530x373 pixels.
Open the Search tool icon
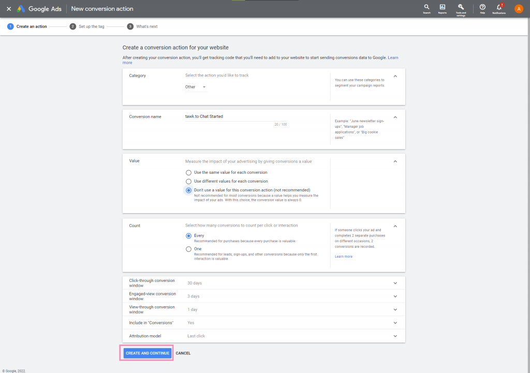click(426, 8)
